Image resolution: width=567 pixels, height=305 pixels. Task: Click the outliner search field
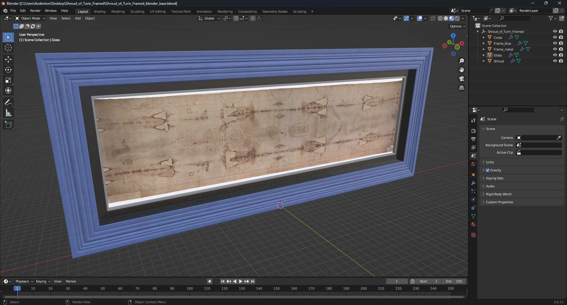point(514,18)
